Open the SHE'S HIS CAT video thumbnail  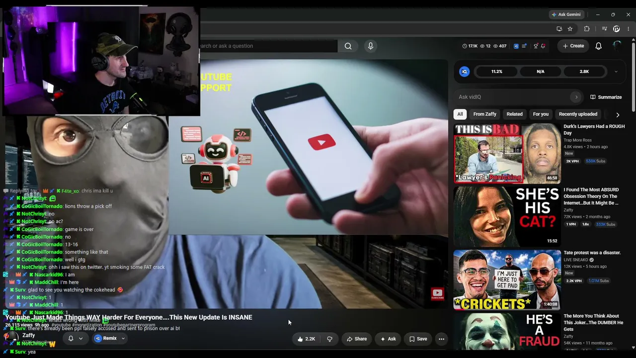[x=507, y=216]
